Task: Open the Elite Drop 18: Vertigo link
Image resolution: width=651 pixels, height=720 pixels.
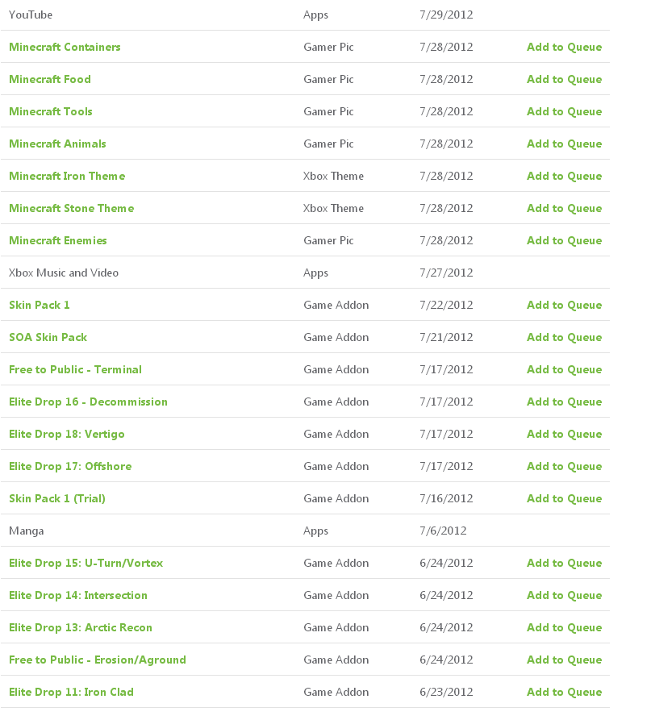Action: coord(67,434)
